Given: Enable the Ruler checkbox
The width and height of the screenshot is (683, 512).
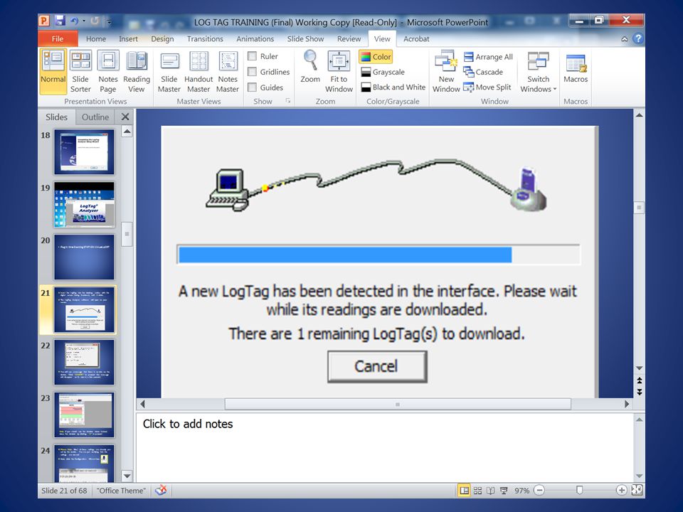Looking at the screenshot, I should [x=252, y=56].
